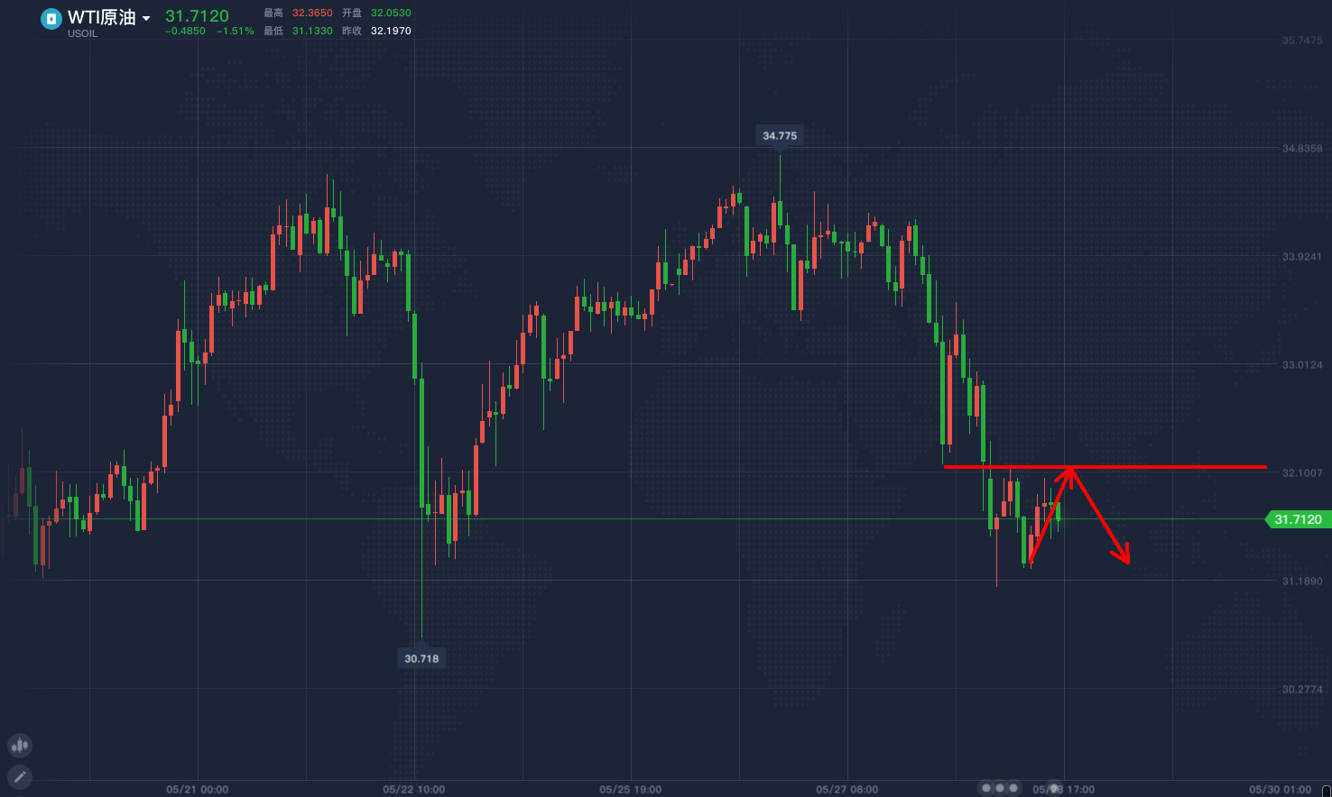Screen dimensions: 1332x797
Task: Click the 最低 value 31.1330
Action: (x=312, y=31)
